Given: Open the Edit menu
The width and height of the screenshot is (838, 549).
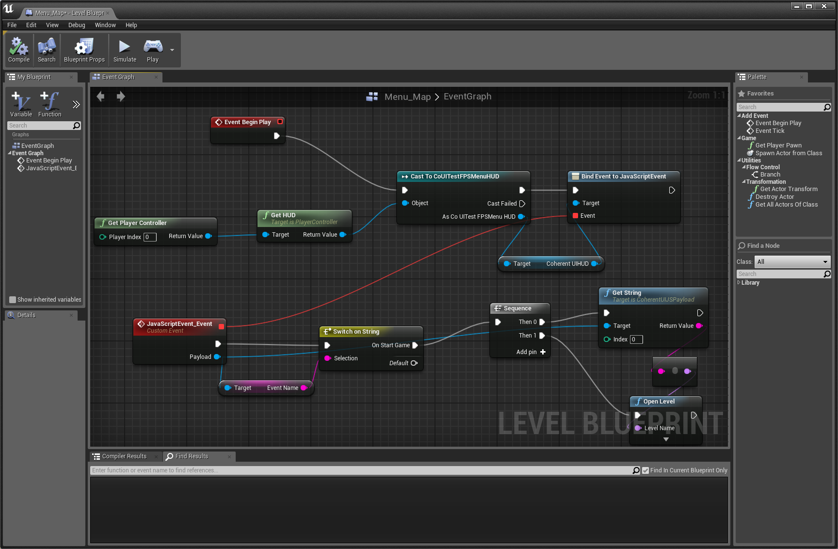Looking at the screenshot, I should tap(32, 25).
